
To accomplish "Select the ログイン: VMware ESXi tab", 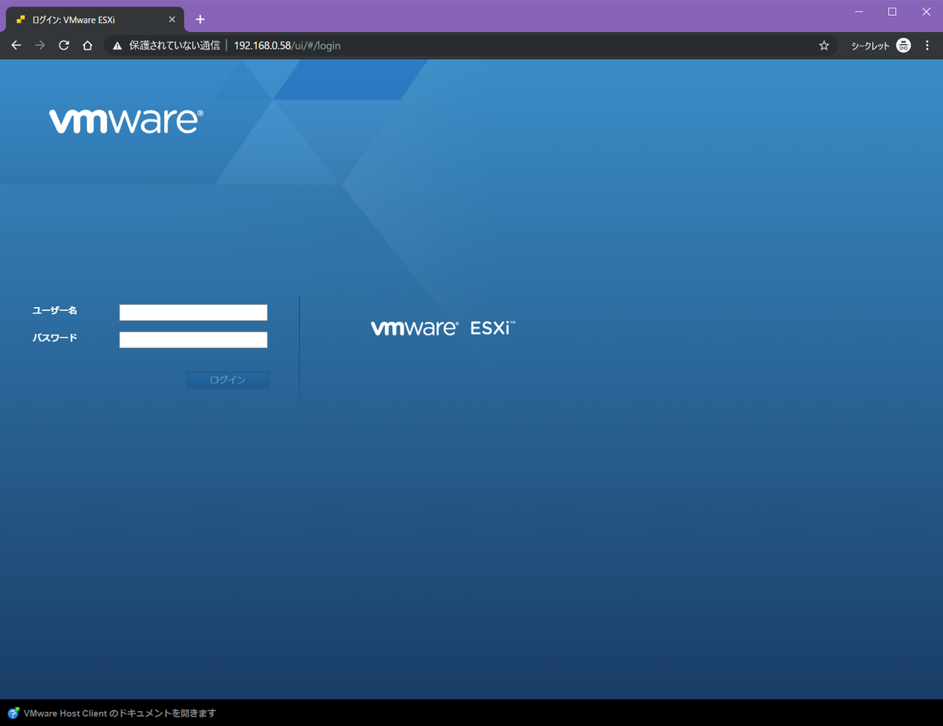I will [x=94, y=20].
